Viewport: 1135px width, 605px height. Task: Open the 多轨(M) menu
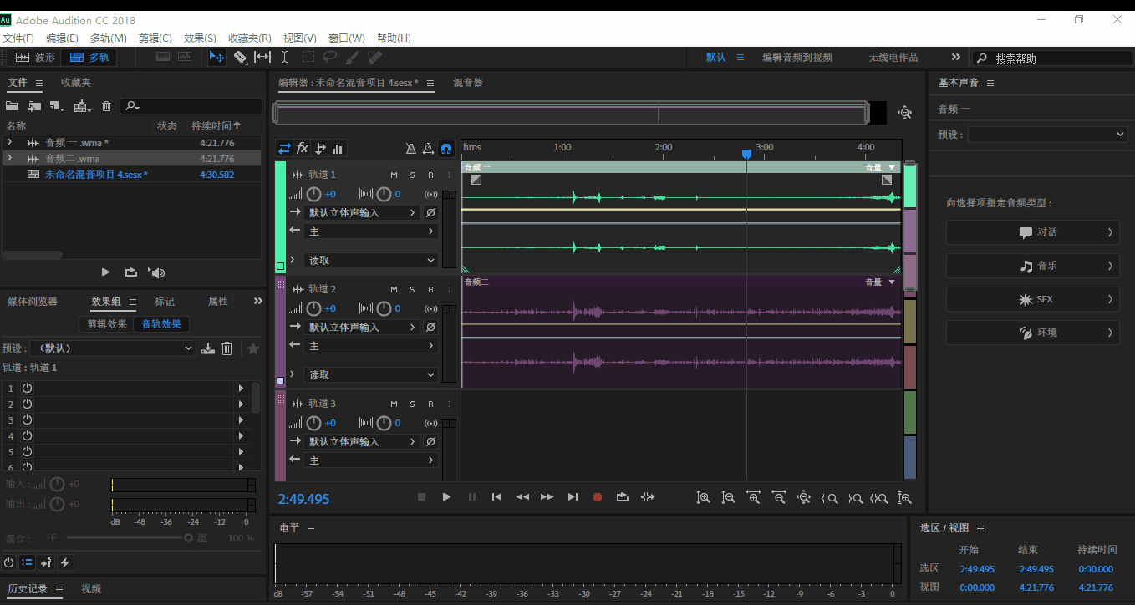[109, 38]
